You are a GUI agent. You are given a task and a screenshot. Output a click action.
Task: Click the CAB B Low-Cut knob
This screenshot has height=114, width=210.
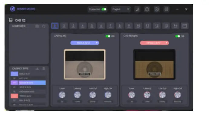pos(162,95)
